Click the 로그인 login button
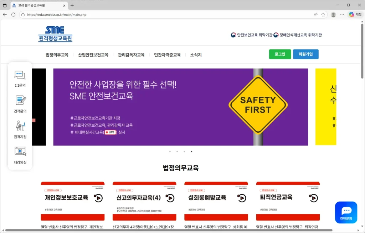 click(x=280, y=55)
